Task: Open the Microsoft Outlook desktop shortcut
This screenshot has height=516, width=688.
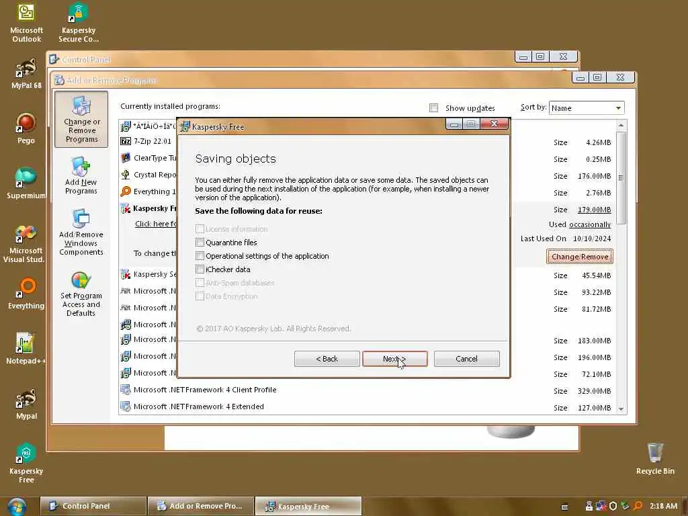Action: [26, 22]
